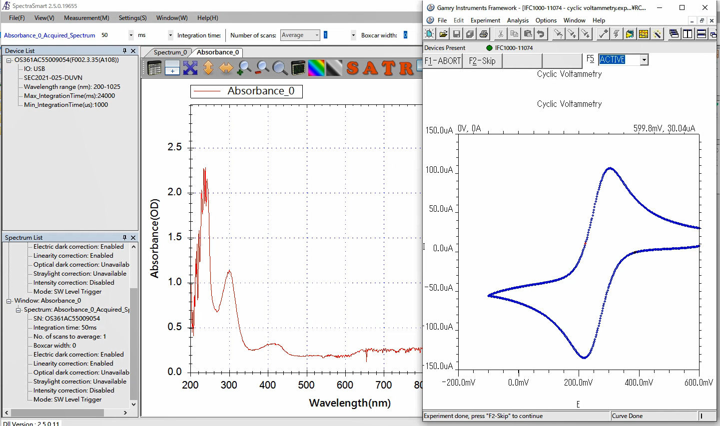The width and height of the screenshot is (720, 426).
Task: Open the scan count value dropdown arrow
Action: 353,35
